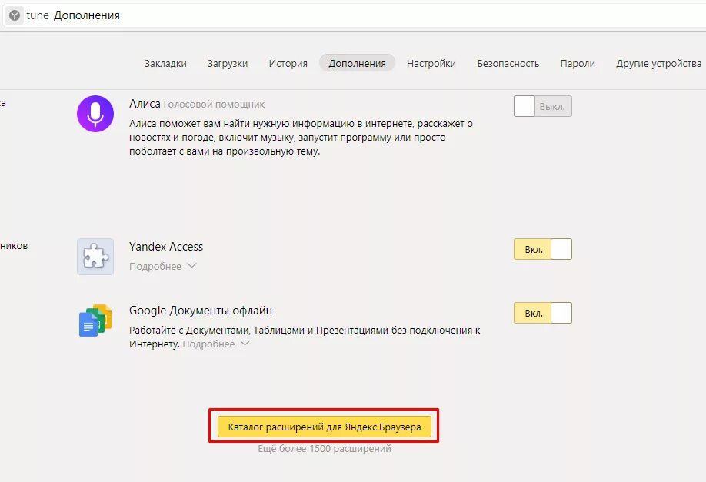Open the Закладки tab
Image resolution: width=706 pixels, height=482 pixels.
click(165, 64)
